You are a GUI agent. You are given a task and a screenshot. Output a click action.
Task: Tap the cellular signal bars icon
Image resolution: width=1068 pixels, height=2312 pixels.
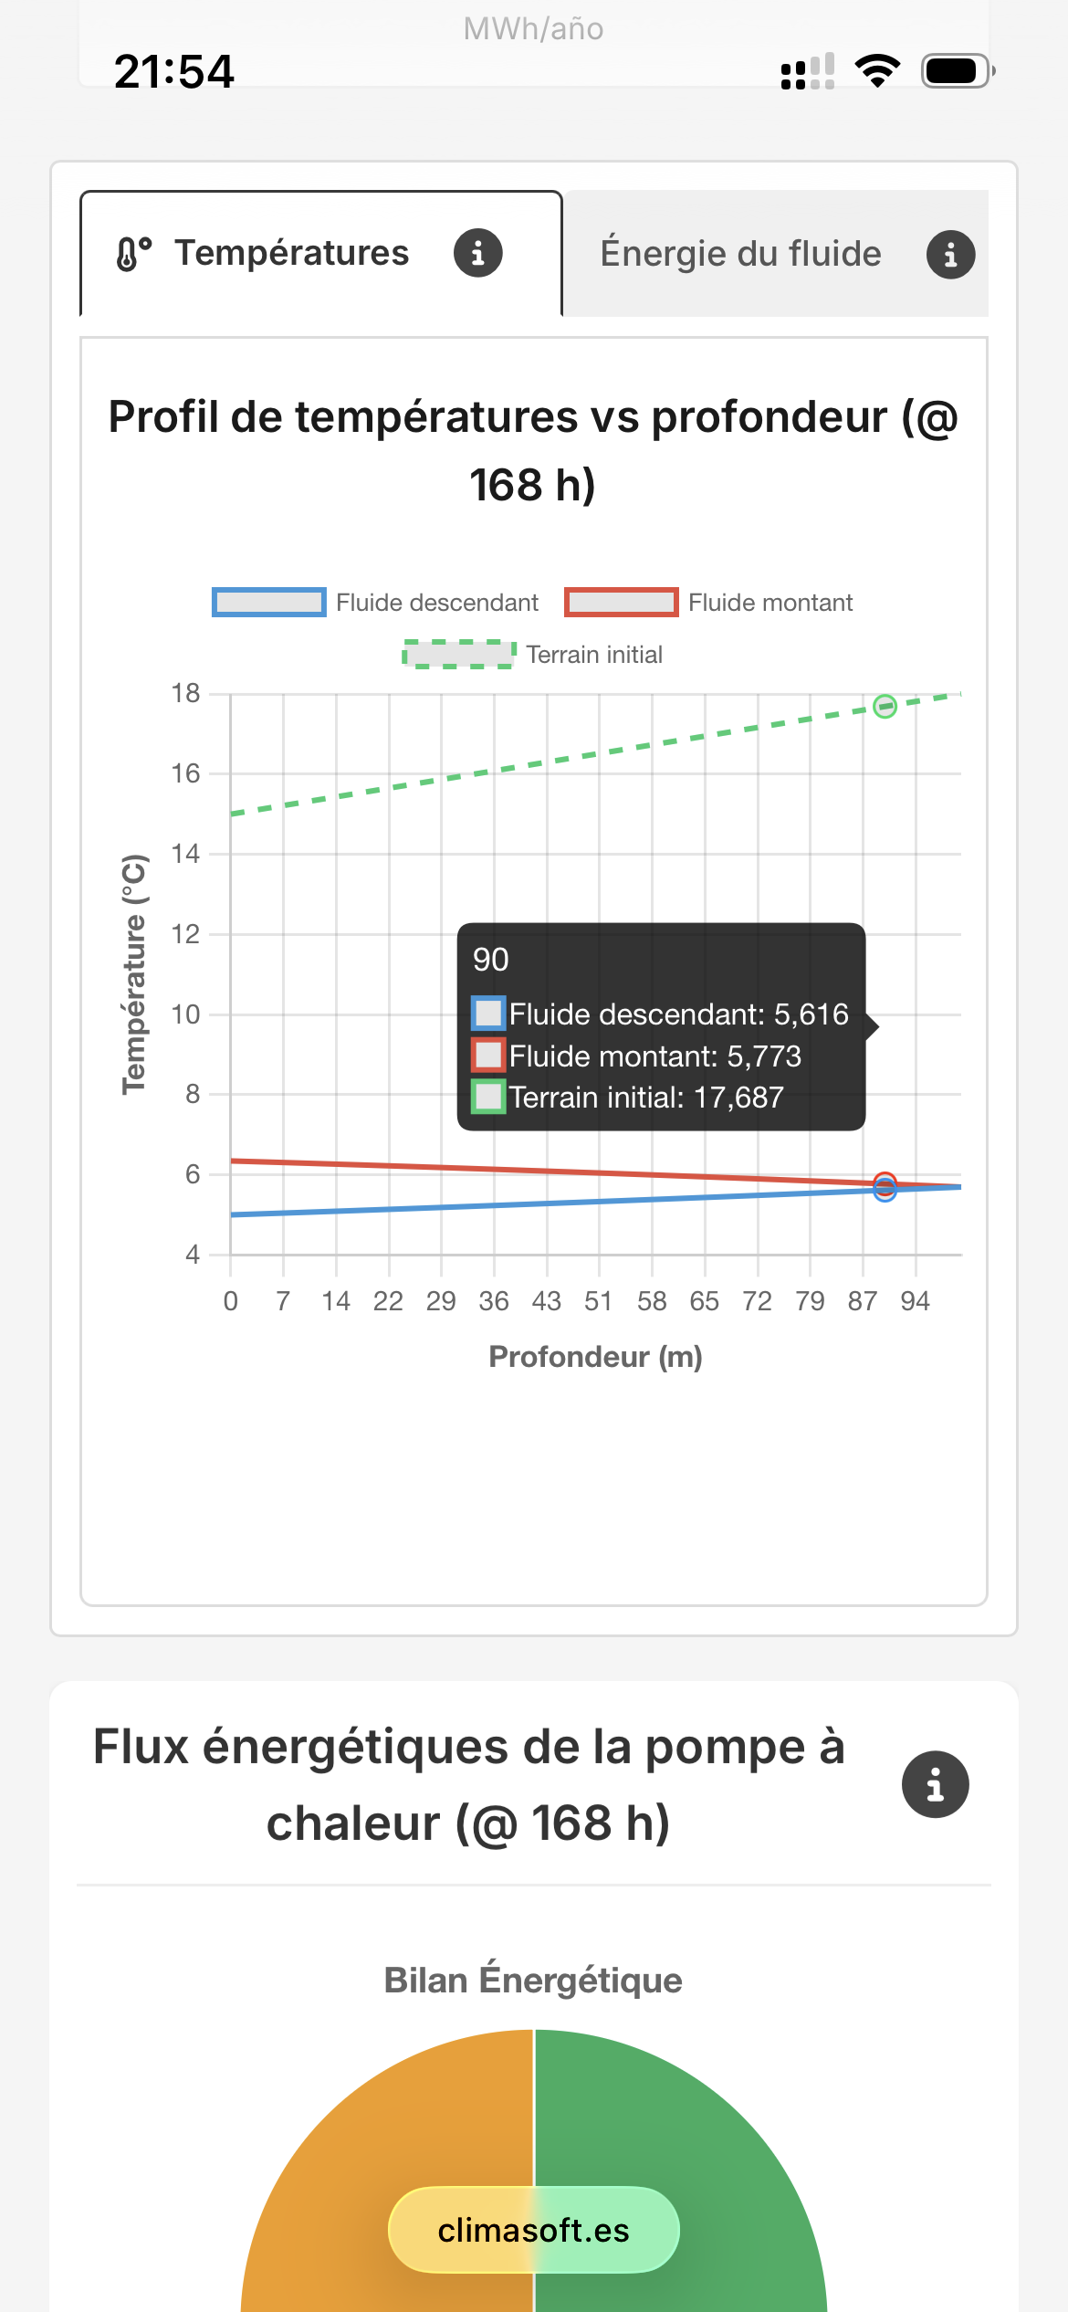click(807, 71)
